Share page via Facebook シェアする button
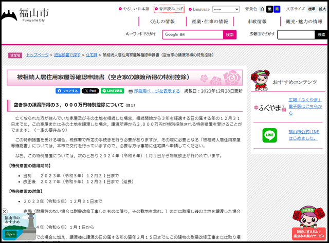 (x=68, y=91)
